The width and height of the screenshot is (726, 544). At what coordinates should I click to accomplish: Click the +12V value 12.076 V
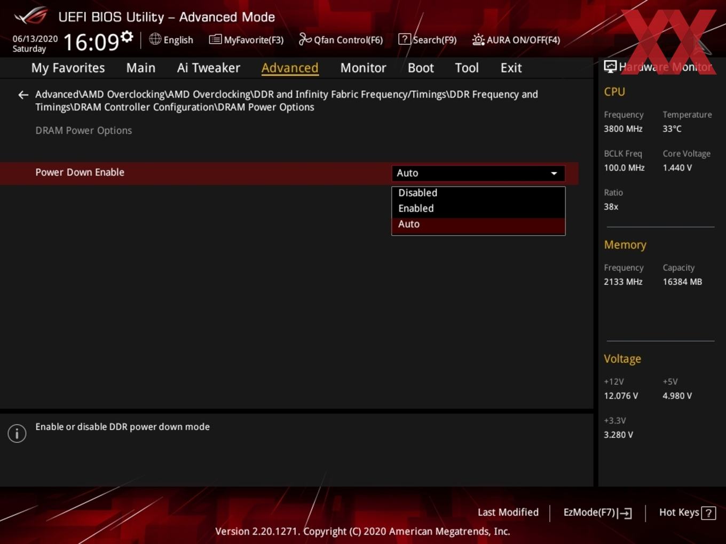click(621, 396)
